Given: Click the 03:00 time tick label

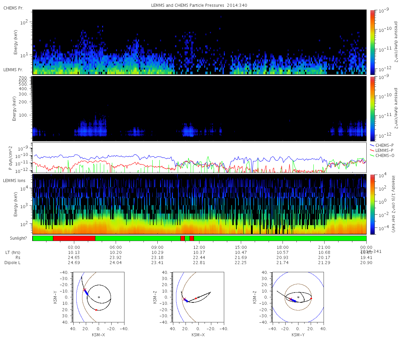Looking at the screenshot, I should [x=74, y=247].
